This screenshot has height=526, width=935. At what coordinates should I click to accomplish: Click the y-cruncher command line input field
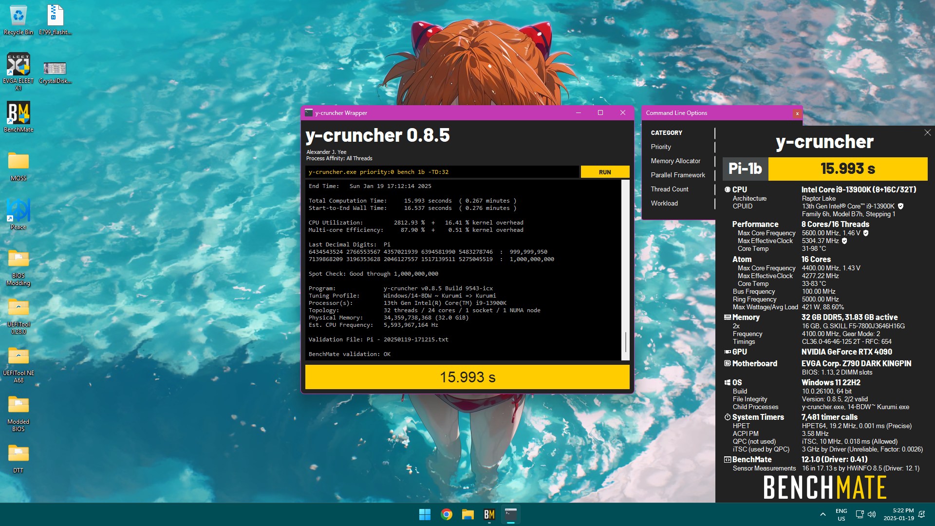[442, 172]
